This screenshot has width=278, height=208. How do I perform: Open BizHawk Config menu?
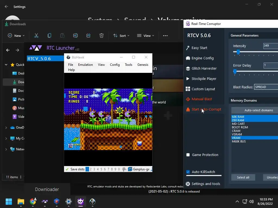click(115, 65)
